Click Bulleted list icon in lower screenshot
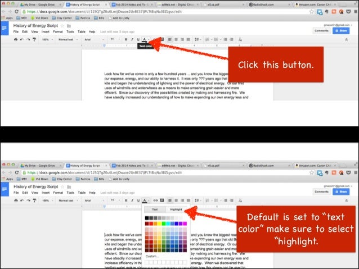The image size is (359, 269). tap(216, 200)
